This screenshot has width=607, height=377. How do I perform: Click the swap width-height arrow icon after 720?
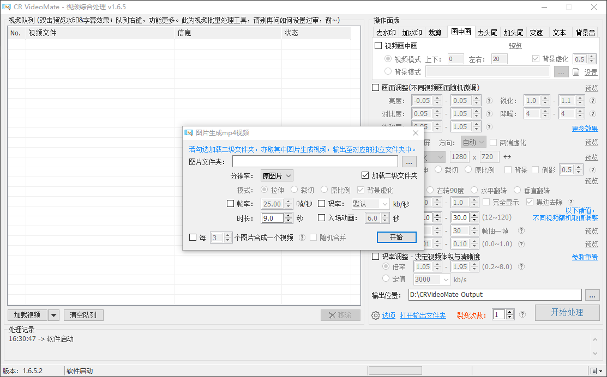(x=507, y=157)
